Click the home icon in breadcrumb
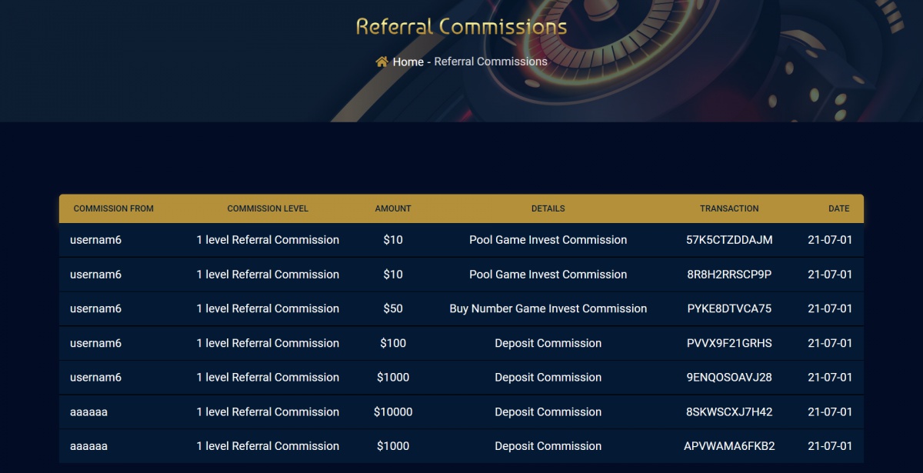The image size is (923, 473). point(382,62)
